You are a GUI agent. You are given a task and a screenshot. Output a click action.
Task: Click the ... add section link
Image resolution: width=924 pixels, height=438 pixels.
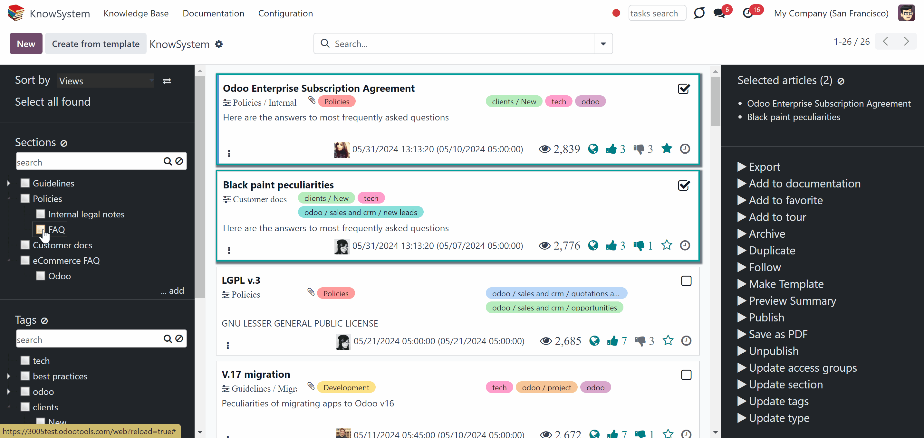172,290
